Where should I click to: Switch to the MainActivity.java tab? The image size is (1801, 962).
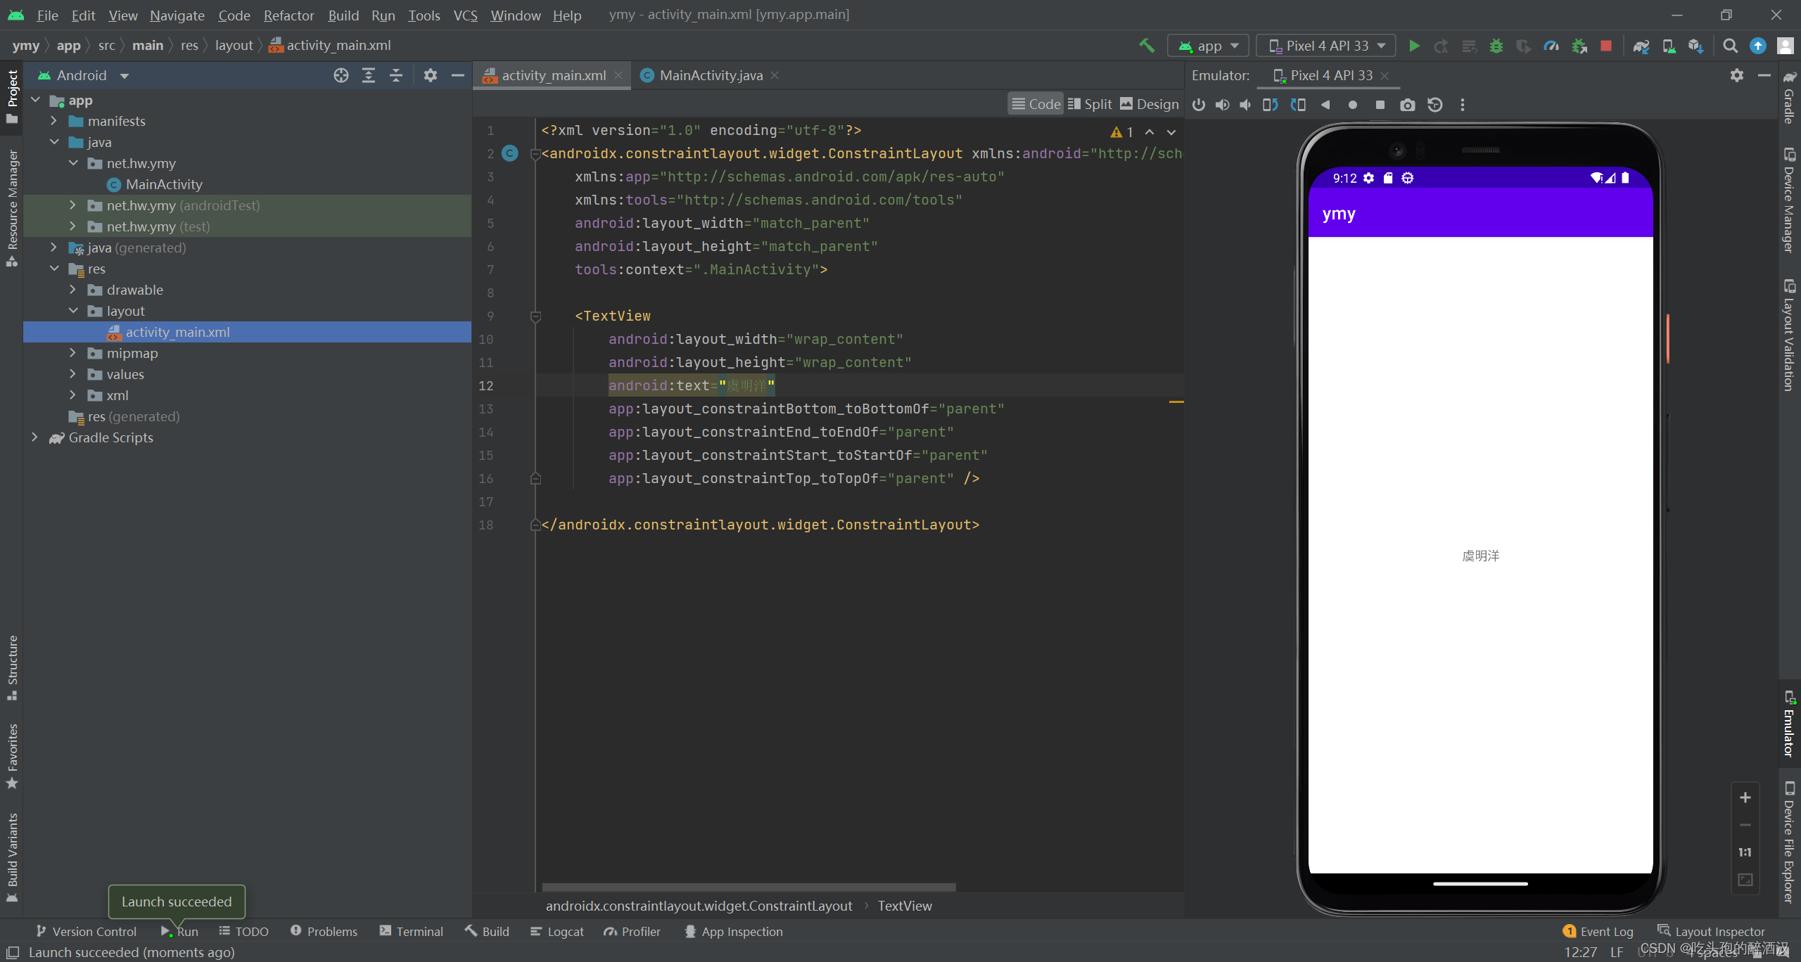point(711,75)
